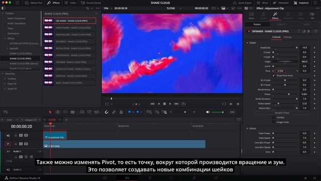This screenshot has width=321, height=181.
Task: Collapse the Extras parameter group
Action: pyautogui.click(x=247, y=129)
